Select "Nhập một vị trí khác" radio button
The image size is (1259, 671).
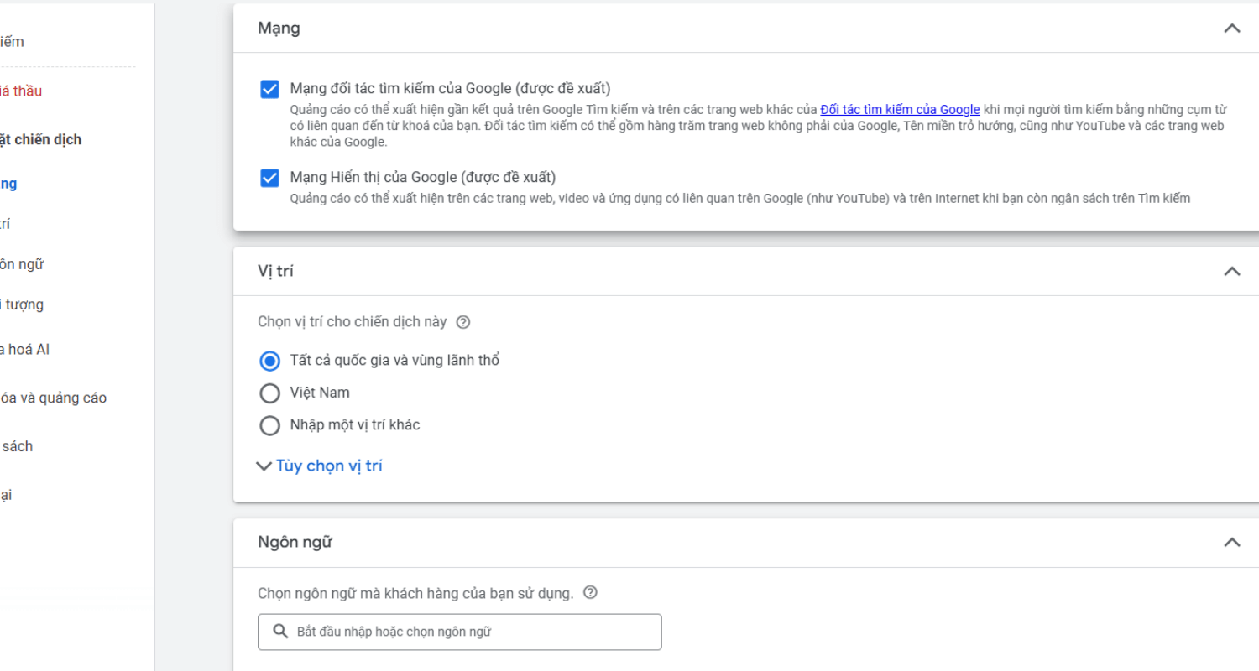pyautogui.click(x=269, y=425)
